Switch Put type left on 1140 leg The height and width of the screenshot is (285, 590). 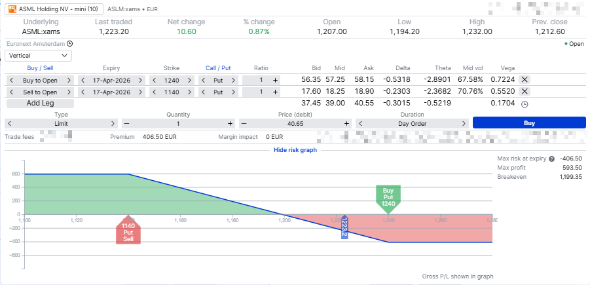pos(204,92)
